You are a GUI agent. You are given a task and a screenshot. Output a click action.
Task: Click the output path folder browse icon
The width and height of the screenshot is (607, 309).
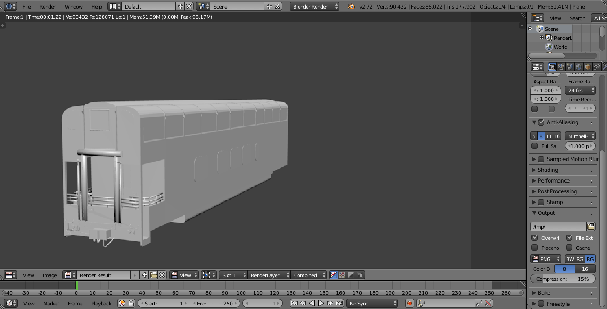pos(591,226)
